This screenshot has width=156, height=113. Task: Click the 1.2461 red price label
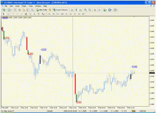pyautogui.click(x=79, y=102)
